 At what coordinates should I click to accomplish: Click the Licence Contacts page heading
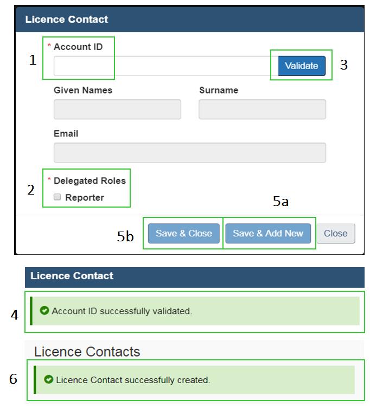(87, 352)
